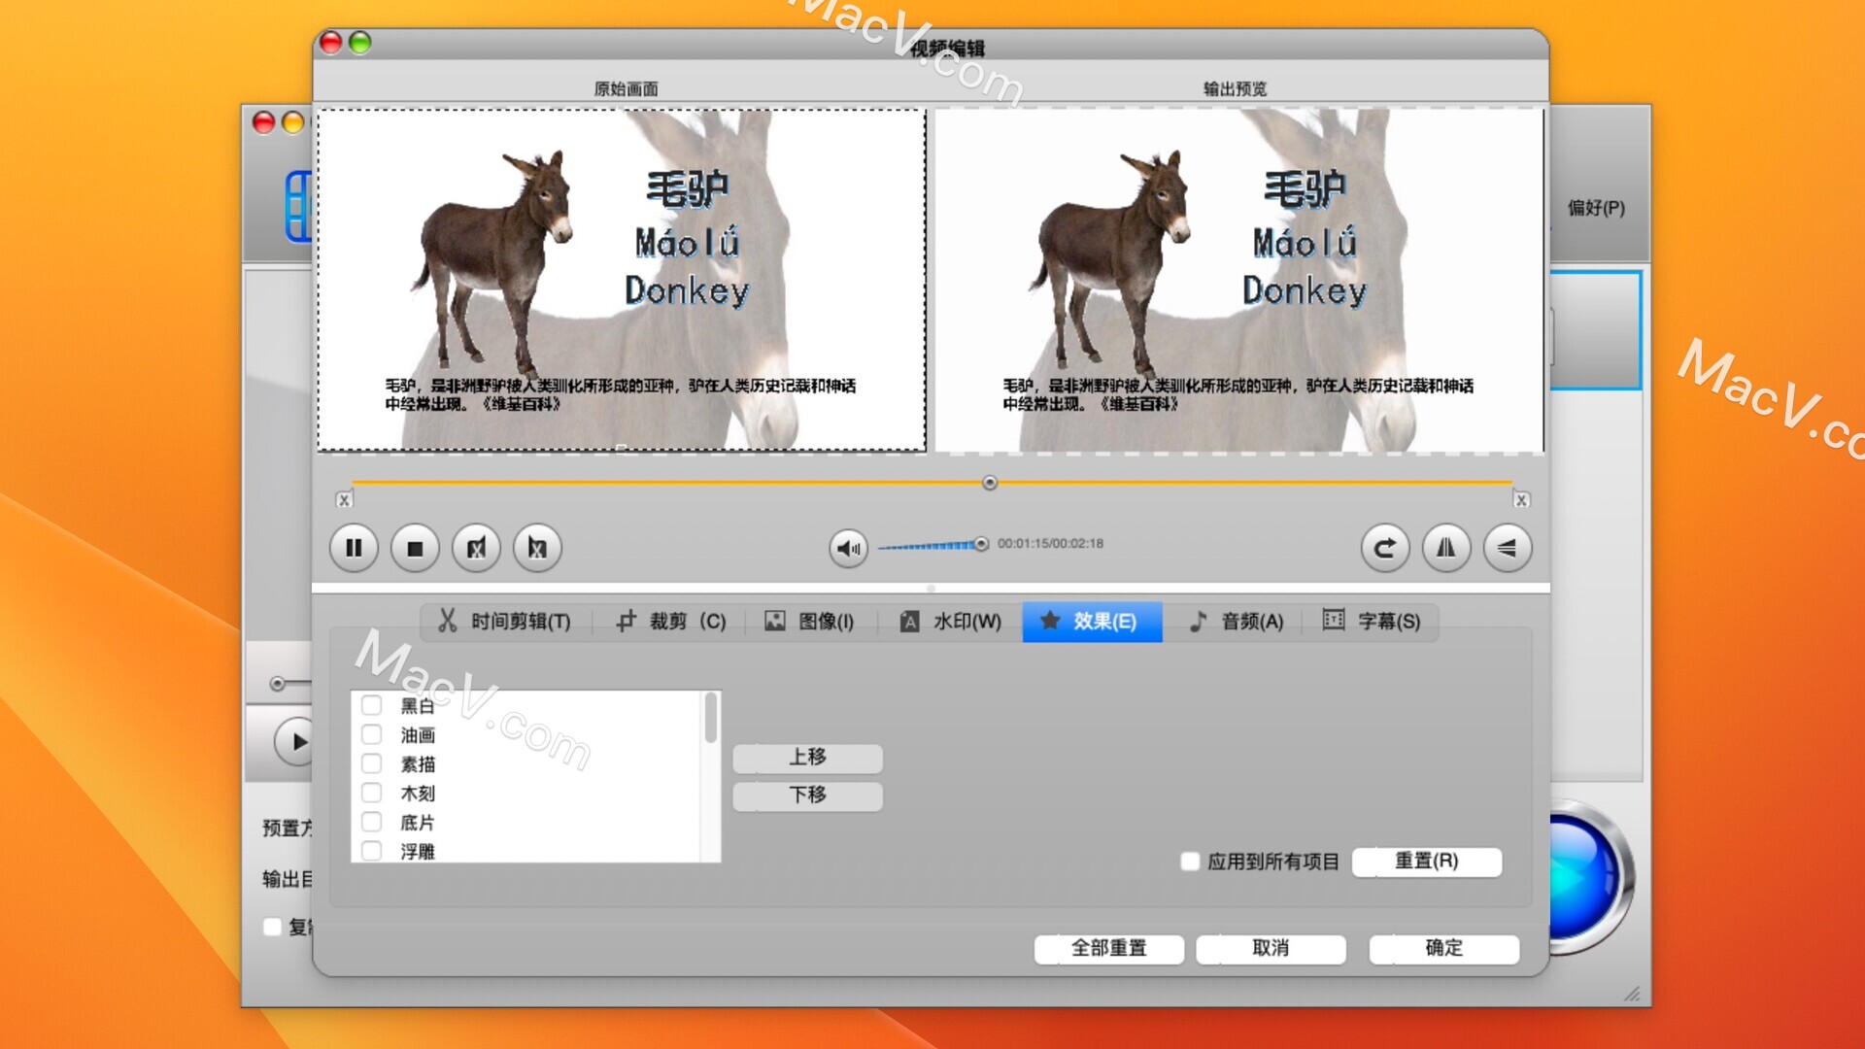Set clip end mark icon
Image resolution: width=1865 pixels, height=1049 pixels.
537,548
